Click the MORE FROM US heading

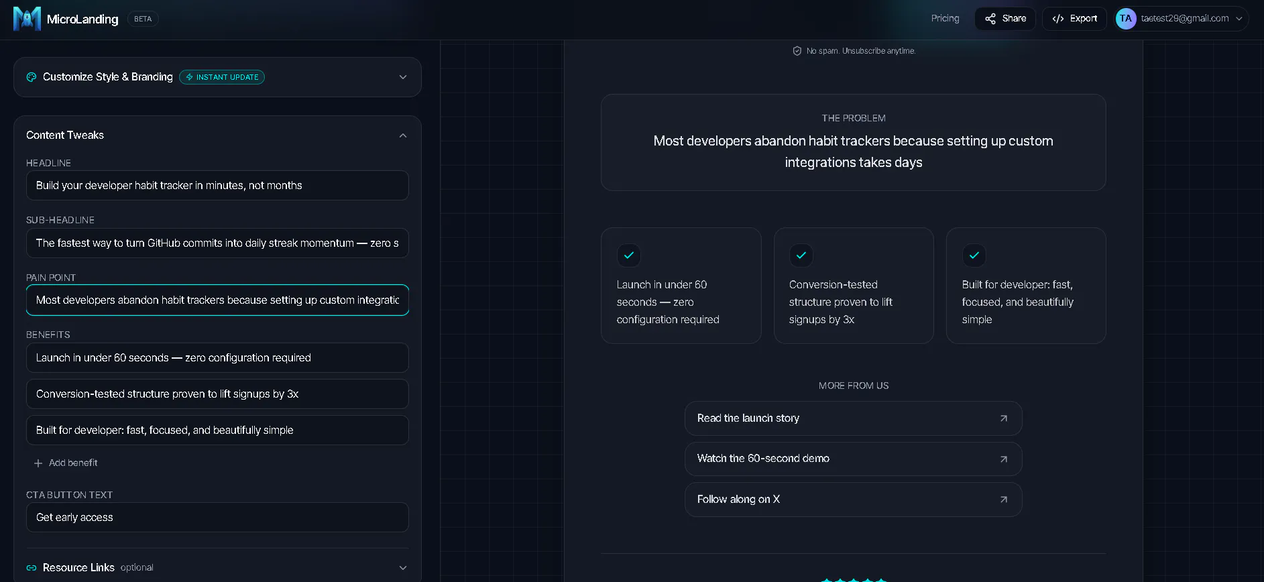(853, 386)
